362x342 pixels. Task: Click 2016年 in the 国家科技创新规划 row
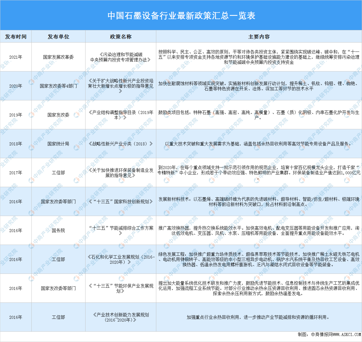16,202
